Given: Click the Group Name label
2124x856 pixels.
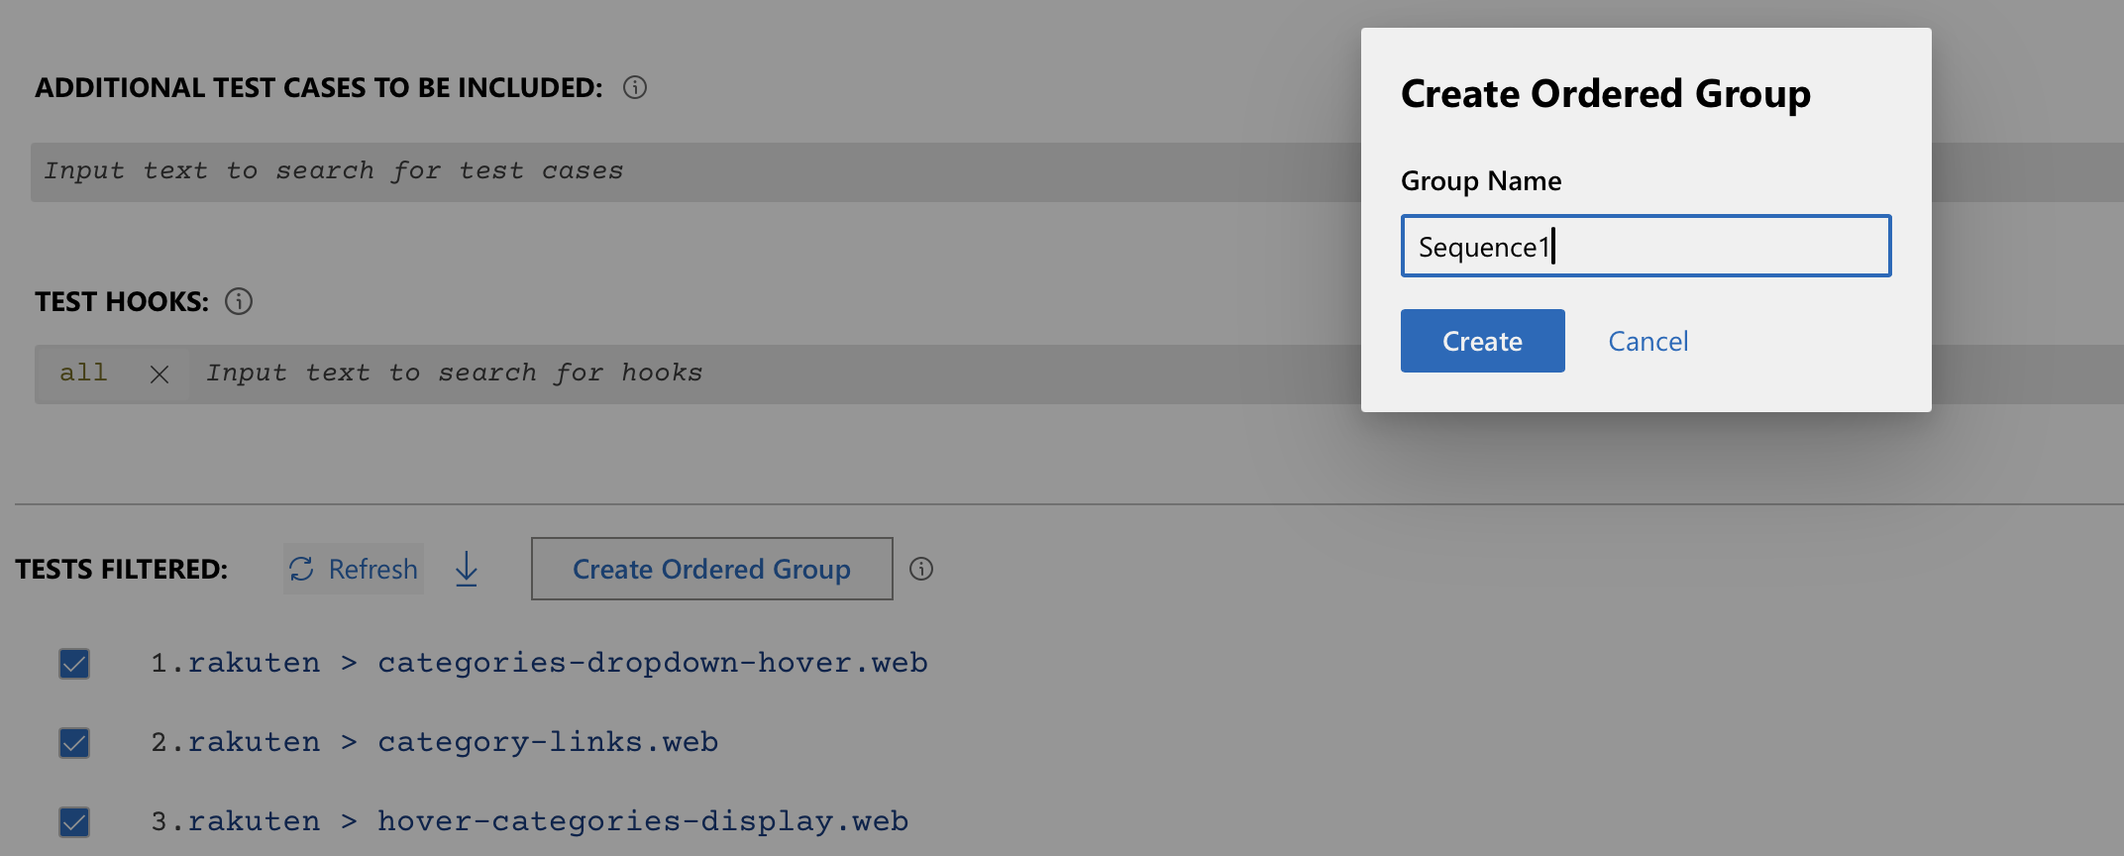Looking at the screenshot, I should coord(1481,181).
